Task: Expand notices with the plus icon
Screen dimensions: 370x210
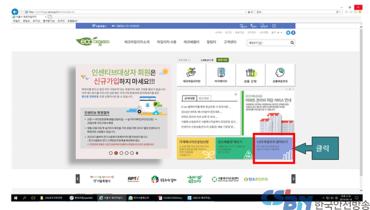Action: click(236, 94)
